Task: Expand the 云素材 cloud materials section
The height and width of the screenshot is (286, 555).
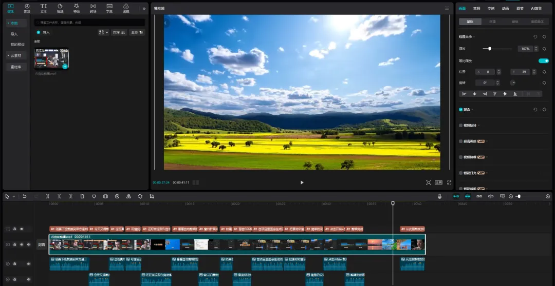Action: (16, 55)
